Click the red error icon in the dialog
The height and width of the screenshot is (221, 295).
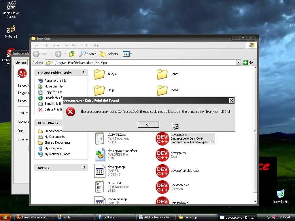point(70,112)
